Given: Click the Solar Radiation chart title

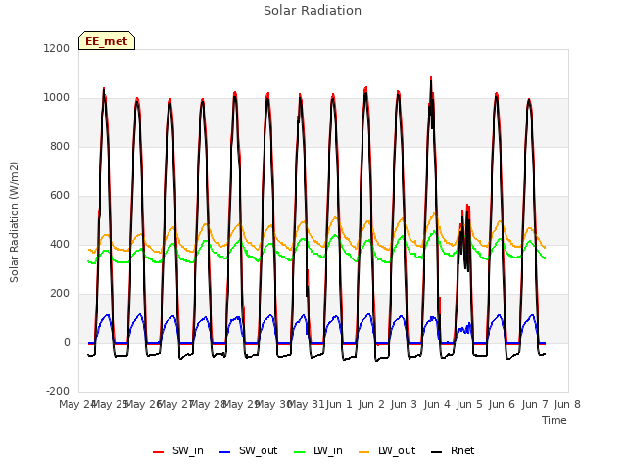Looking at the screenshot, I should (313, 11).
